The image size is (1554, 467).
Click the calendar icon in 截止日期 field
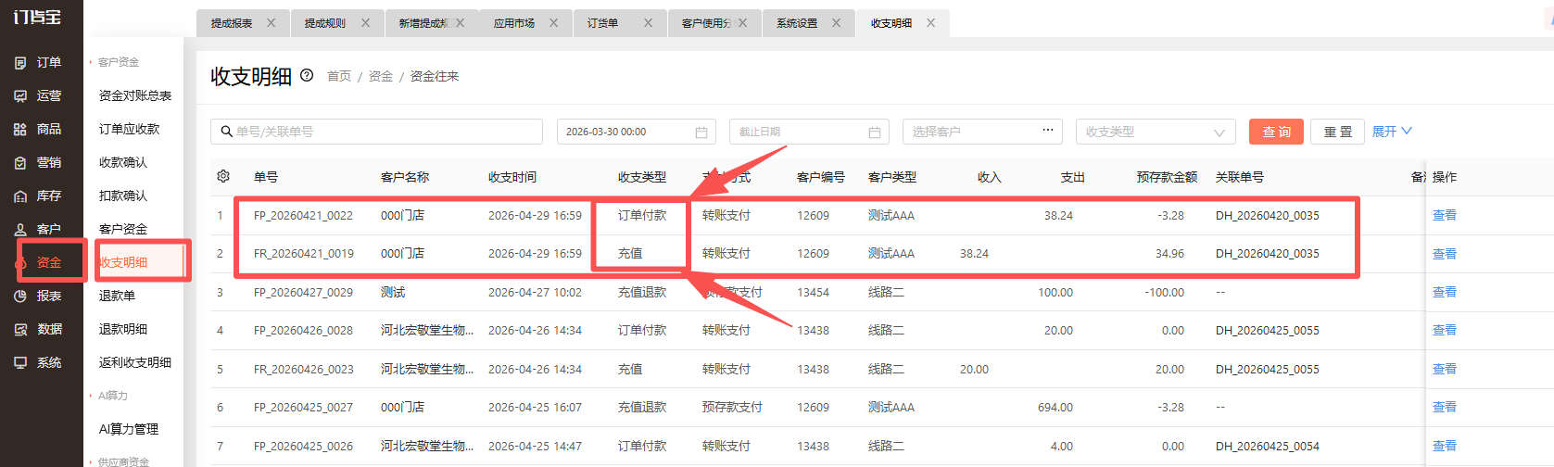pos(874,133)
